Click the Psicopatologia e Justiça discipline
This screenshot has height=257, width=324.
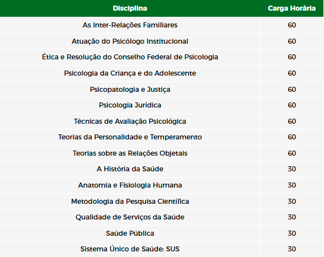click(130, 90)
